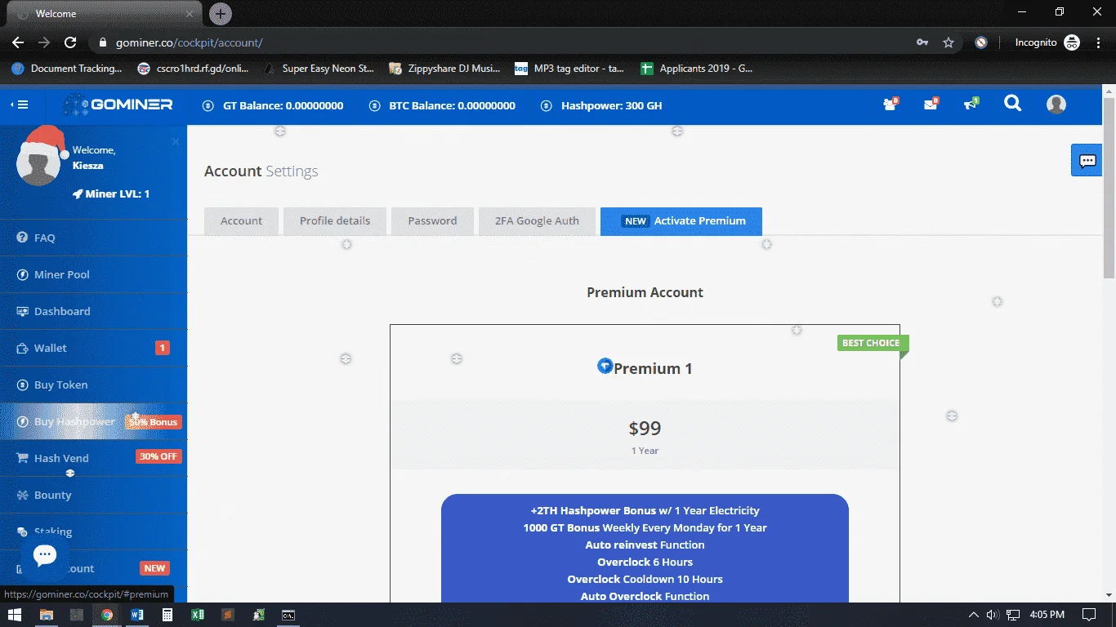Open a new browser tab
This screenshot has height=627, width=1116.
click(221, 14)
